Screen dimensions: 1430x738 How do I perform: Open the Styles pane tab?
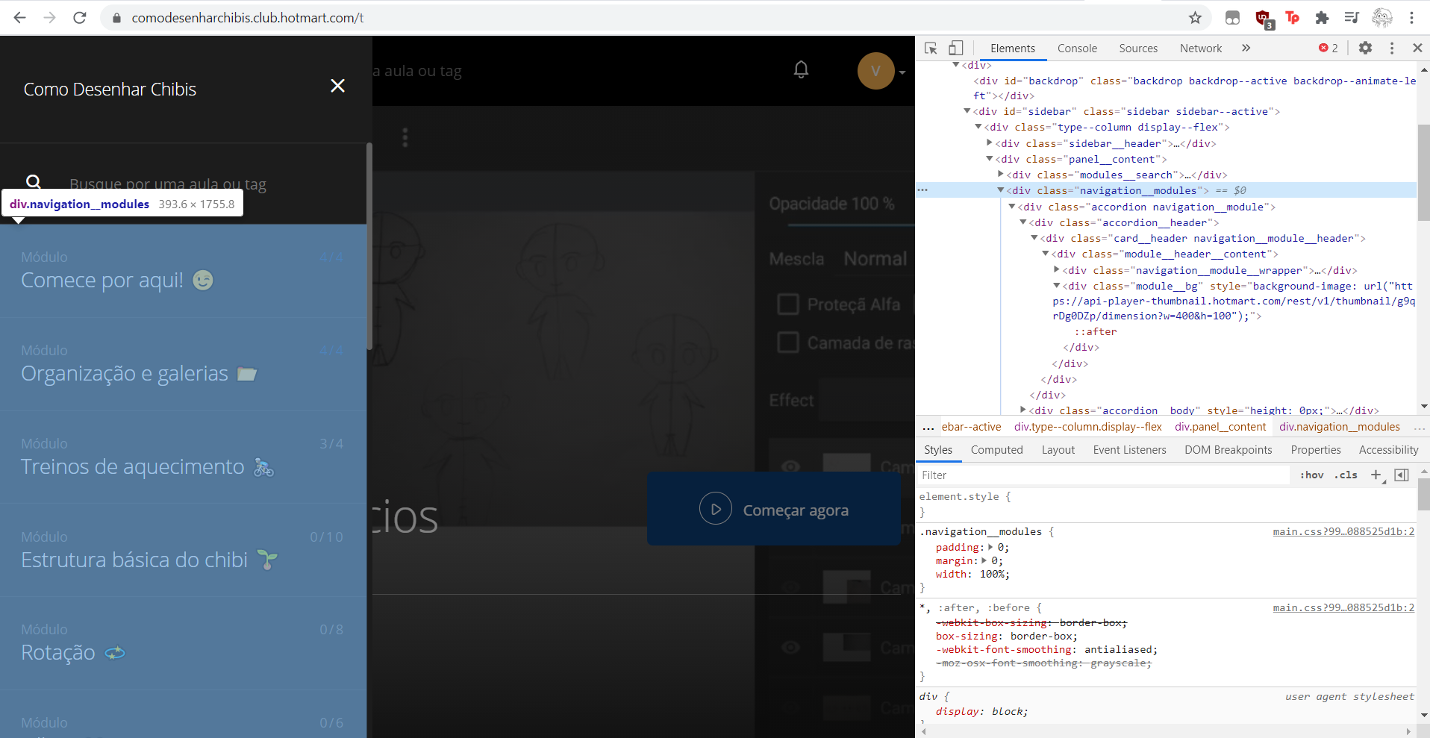point(938,449)
